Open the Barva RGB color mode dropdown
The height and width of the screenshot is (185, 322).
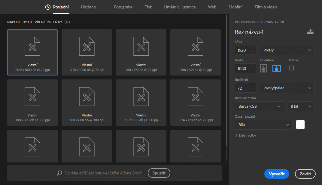[259, 106]
